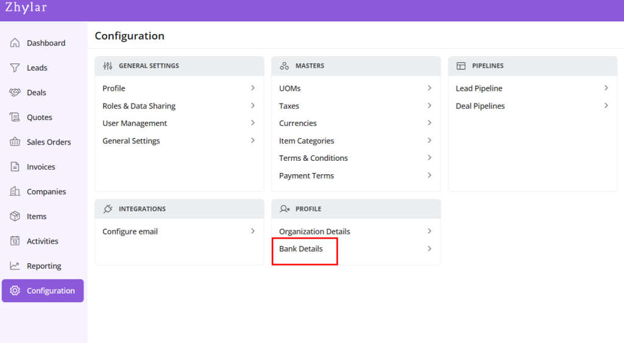Click the Deals handshake icon

15,93
